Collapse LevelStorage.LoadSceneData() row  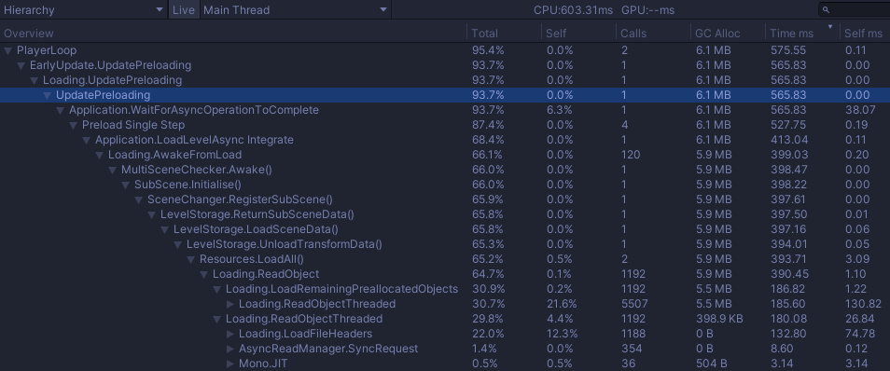click(164, 229)
